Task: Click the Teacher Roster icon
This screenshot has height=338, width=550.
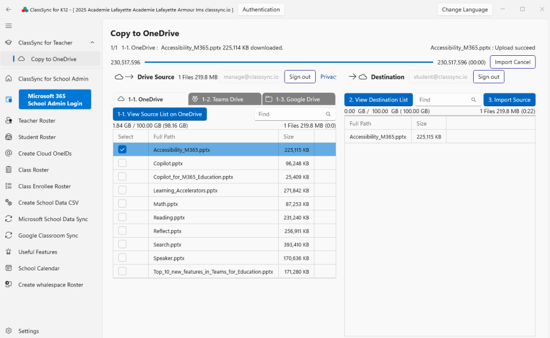Action: pyautogui.click(x=9, y=121)
